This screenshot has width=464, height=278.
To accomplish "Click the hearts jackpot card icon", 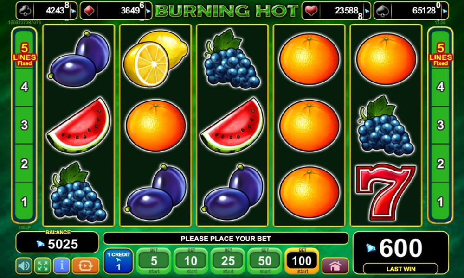I will pyautogui.click(x=311, y=11).
